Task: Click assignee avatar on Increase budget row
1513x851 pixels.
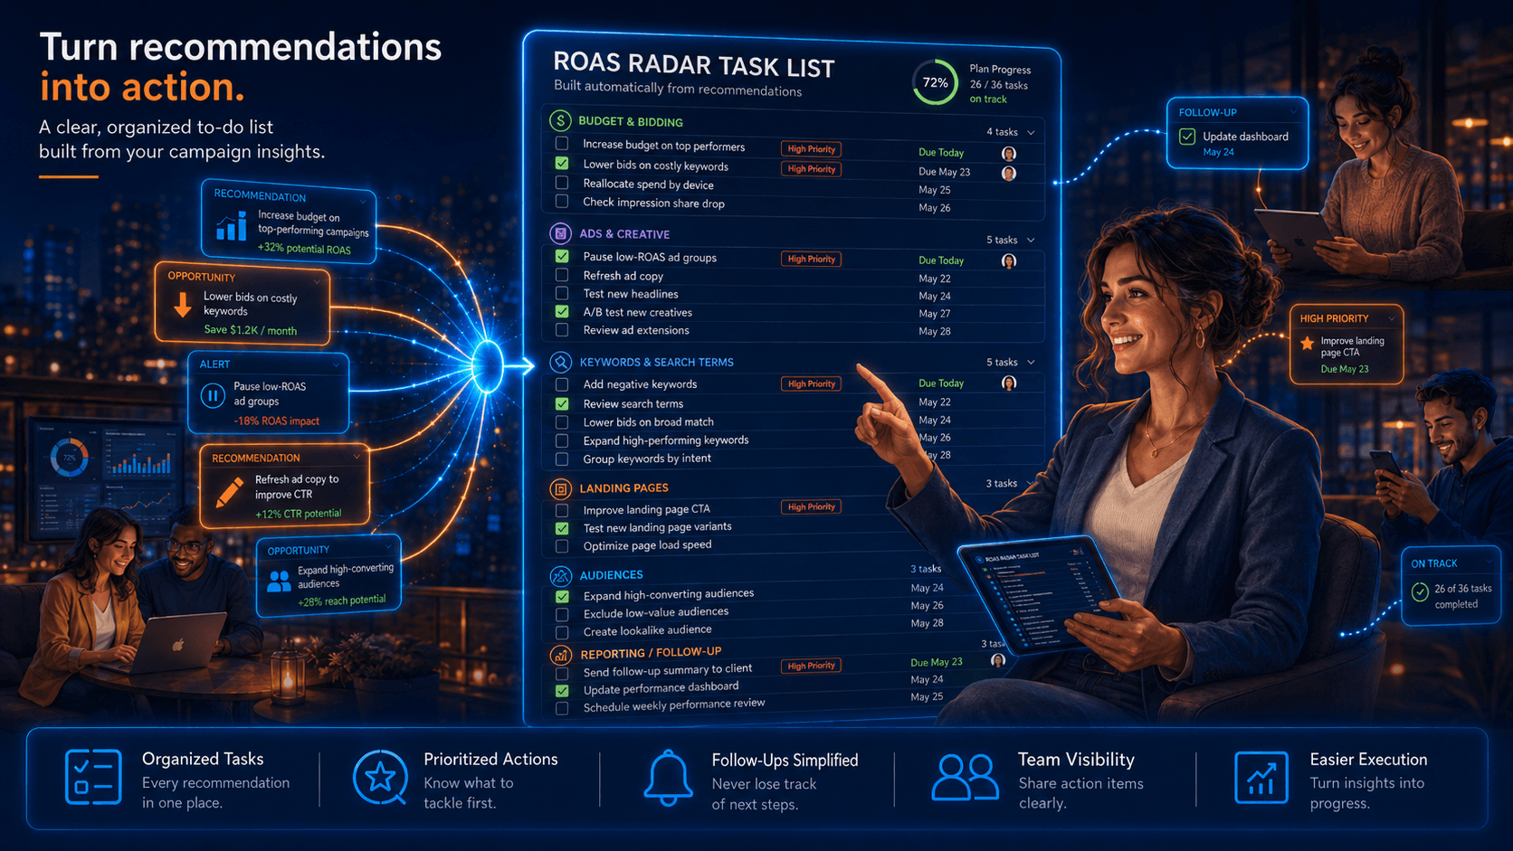Action: 1009,153
